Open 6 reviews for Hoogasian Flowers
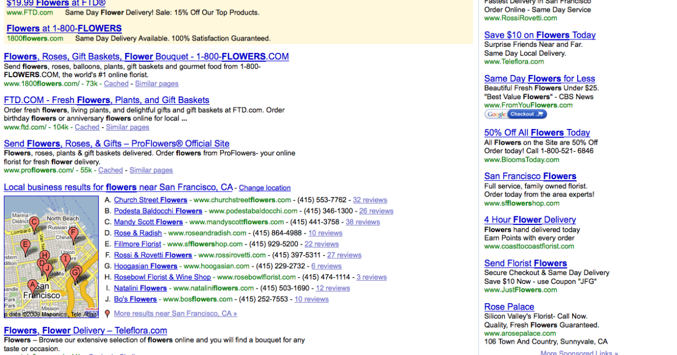This screenshot has height=355, width=677. click(x=327, y=266)
